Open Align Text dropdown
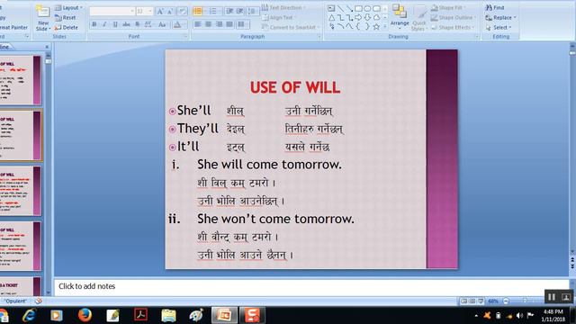 click(279, 17)
